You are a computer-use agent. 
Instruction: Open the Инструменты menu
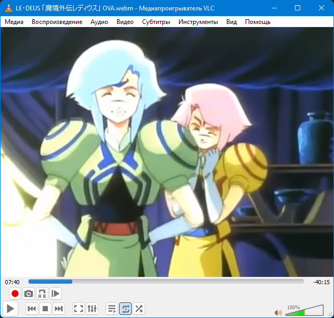click(198, 22)
